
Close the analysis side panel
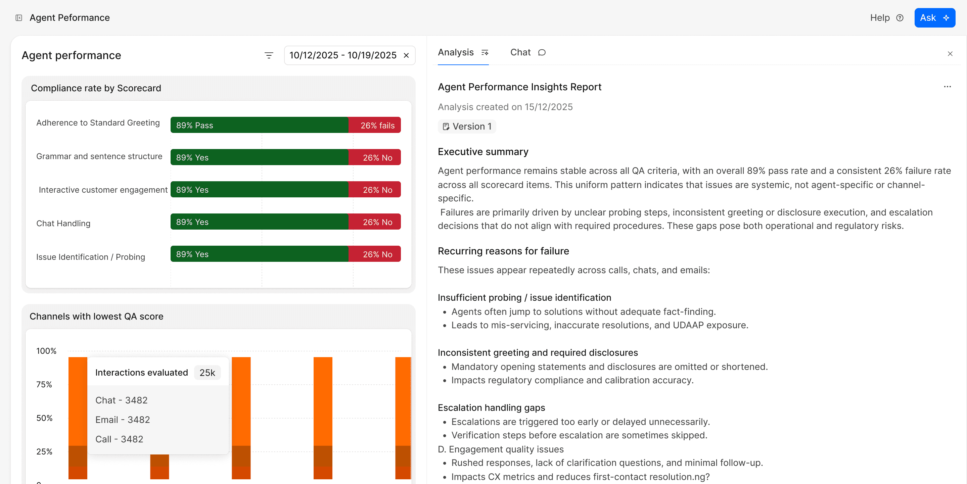(x=950, y=54)
